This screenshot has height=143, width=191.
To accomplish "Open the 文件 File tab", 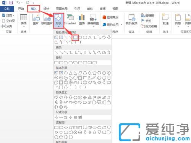I will click(x=7, y=9).
